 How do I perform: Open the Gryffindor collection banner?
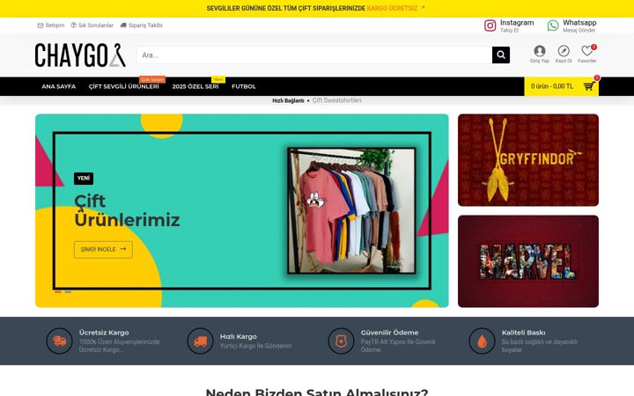click(x=528, y=160)
